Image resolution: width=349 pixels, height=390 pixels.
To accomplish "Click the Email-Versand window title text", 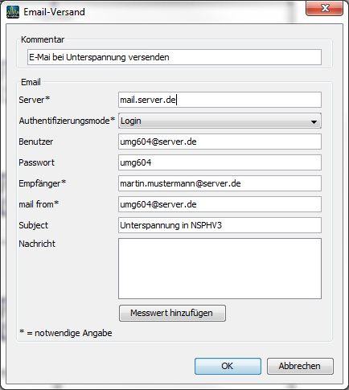I will coord(54,12).
